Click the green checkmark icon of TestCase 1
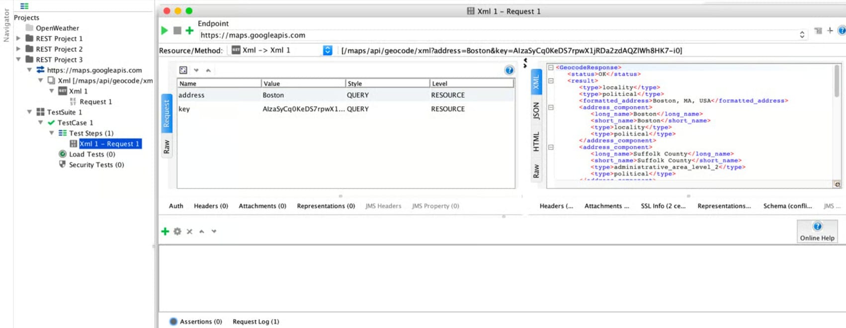The image size is (846, 328). pos(51,123)
